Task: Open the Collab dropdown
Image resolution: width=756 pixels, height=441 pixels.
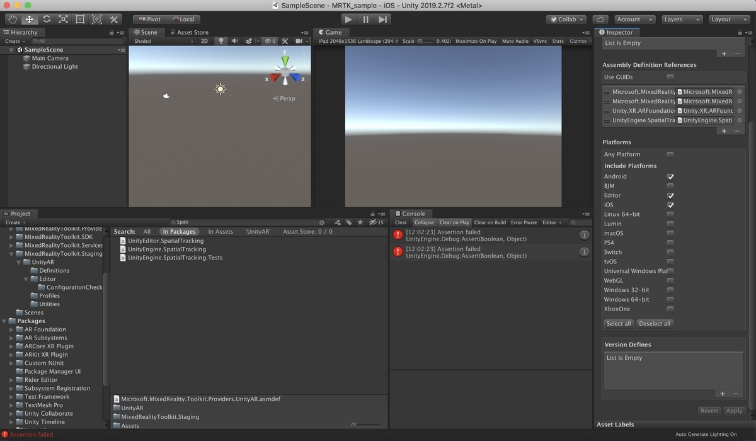Action: [x=566, y=20]
